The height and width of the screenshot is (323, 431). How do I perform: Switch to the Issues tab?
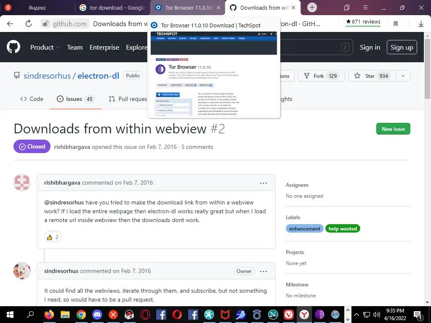click(76, 99)
